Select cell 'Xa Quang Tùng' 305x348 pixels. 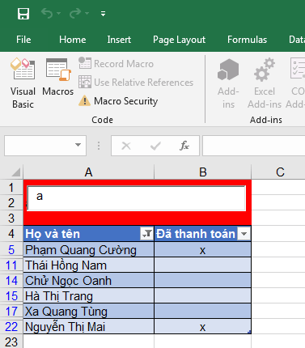pos(89,311)
